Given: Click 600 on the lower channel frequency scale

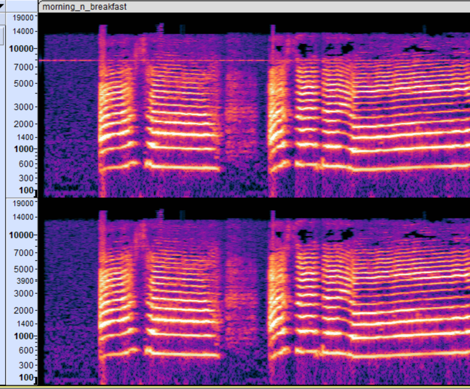Looking at the screenshot, I should click(x=27, y=350).
